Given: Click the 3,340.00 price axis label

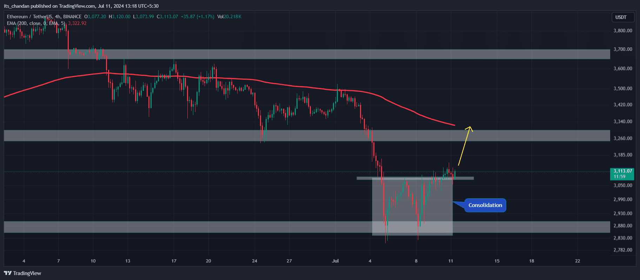Looking at the screenshot, I should [x=623, y=121].
